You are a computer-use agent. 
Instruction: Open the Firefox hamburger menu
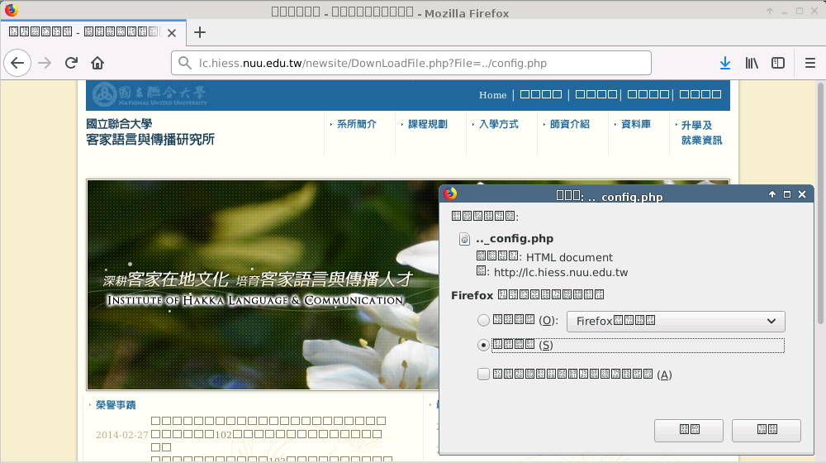pos(810,64)
